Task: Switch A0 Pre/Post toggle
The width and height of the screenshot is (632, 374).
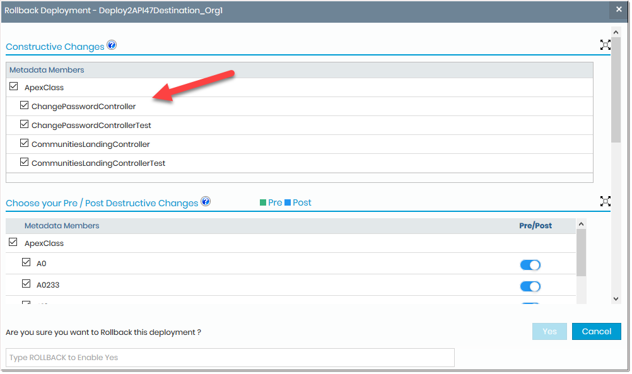Action: click(x=530, y=265)
